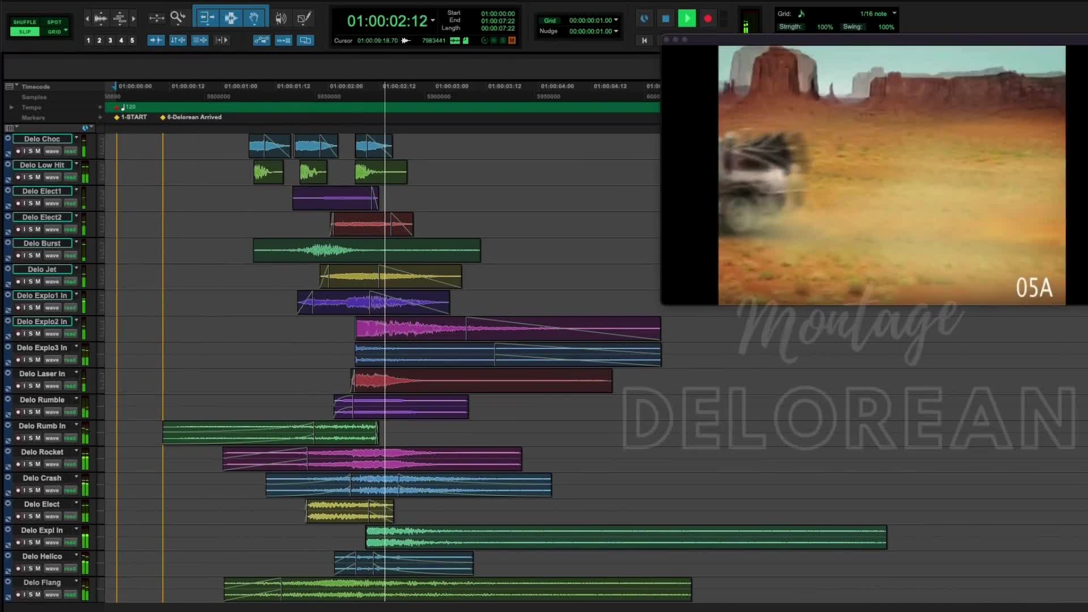Image resolution: width=1088 pixels, height=612 pixels.
Task: Click the MIDI zoom icon
Action: click(120, 18)
